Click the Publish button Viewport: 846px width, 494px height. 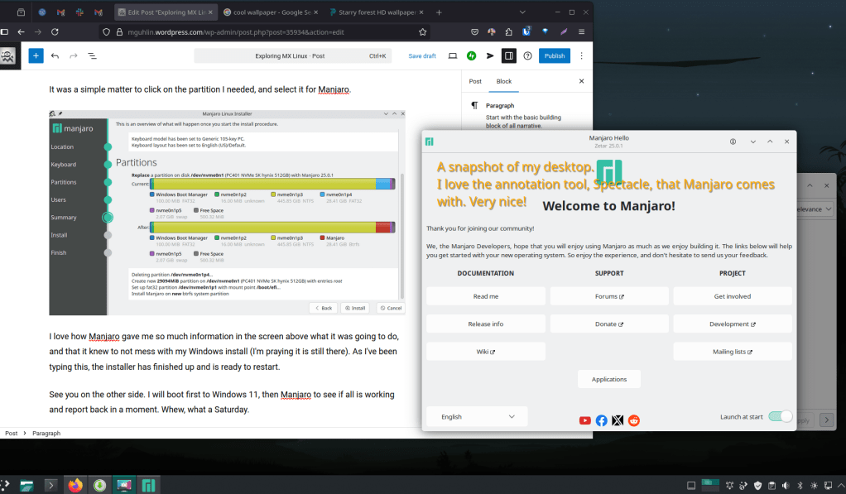pyautogui.click(x=554, y=55)
